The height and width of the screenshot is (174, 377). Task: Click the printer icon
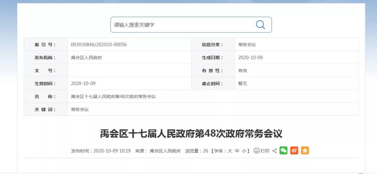point(257,151)
